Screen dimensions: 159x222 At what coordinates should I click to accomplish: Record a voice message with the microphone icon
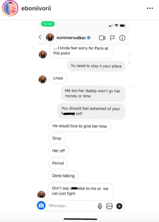[100, 206]
